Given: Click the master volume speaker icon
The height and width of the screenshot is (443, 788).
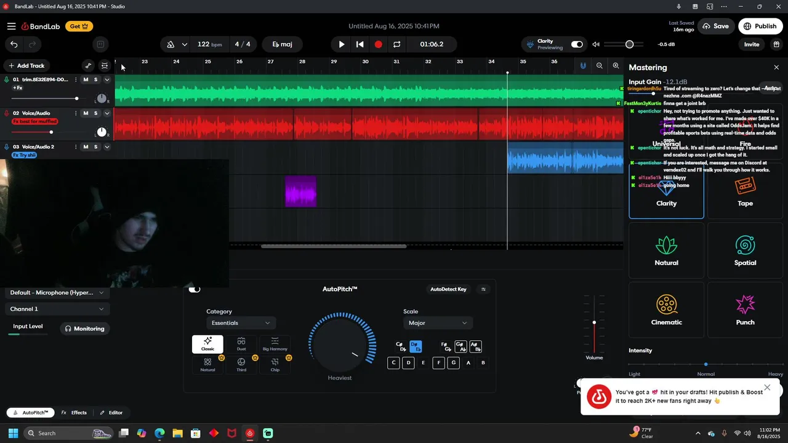Looking at the screenshot, I should 596,44.
